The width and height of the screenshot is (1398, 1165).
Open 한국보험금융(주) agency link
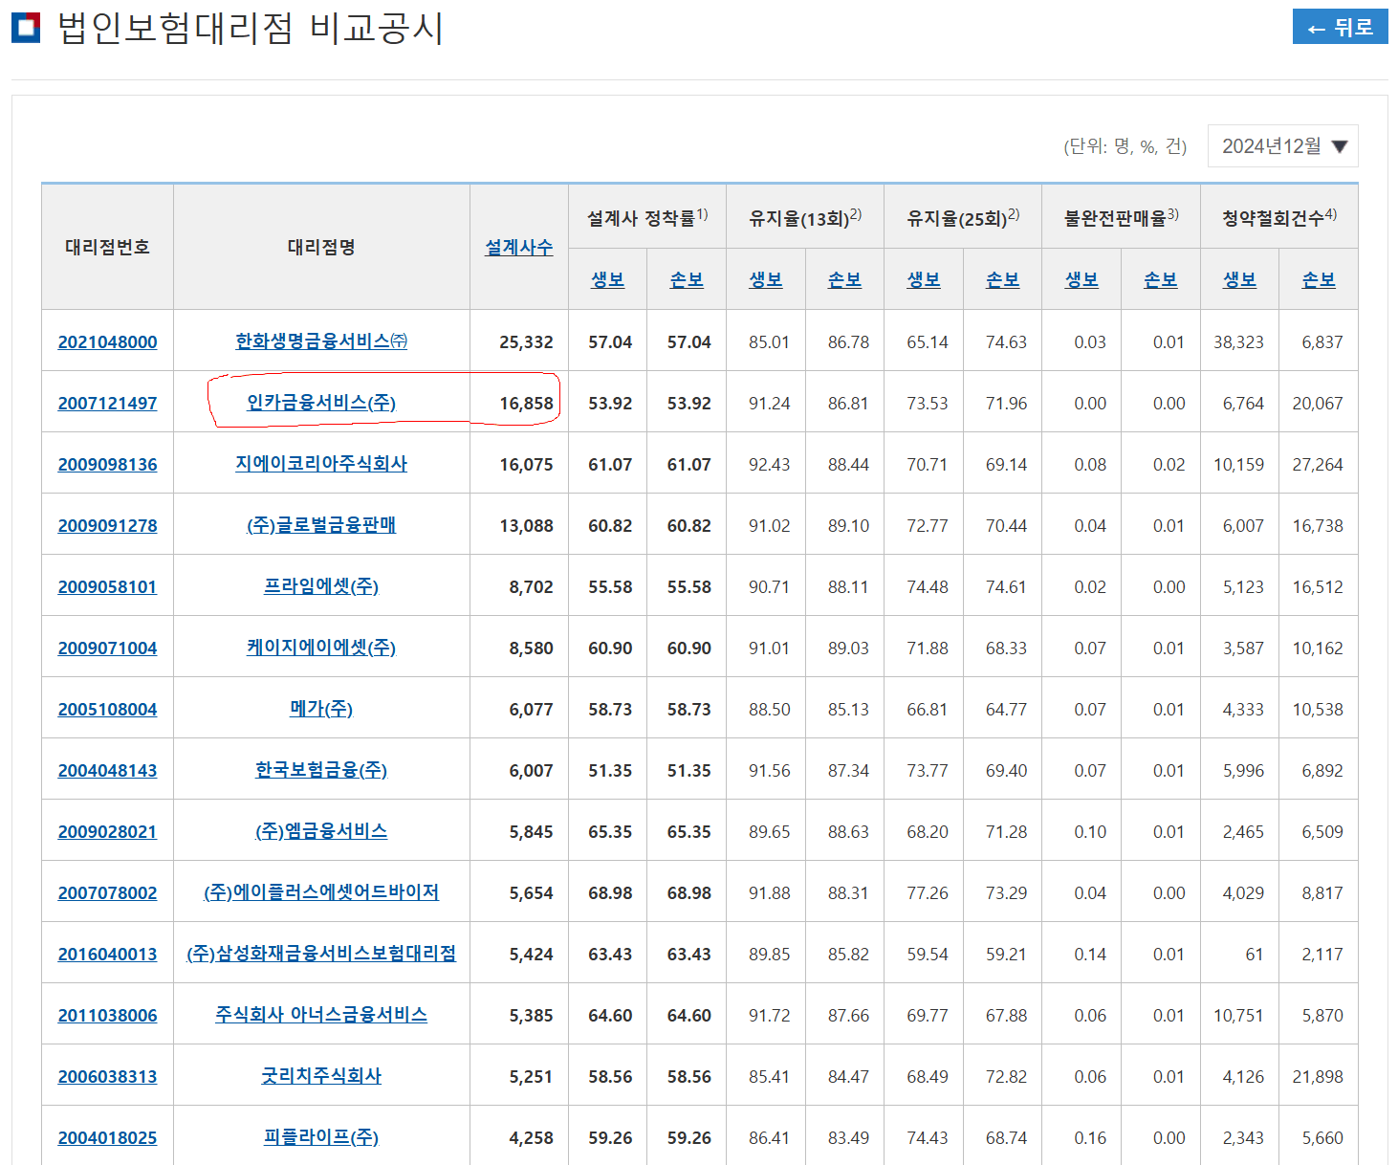coord(321,769)
